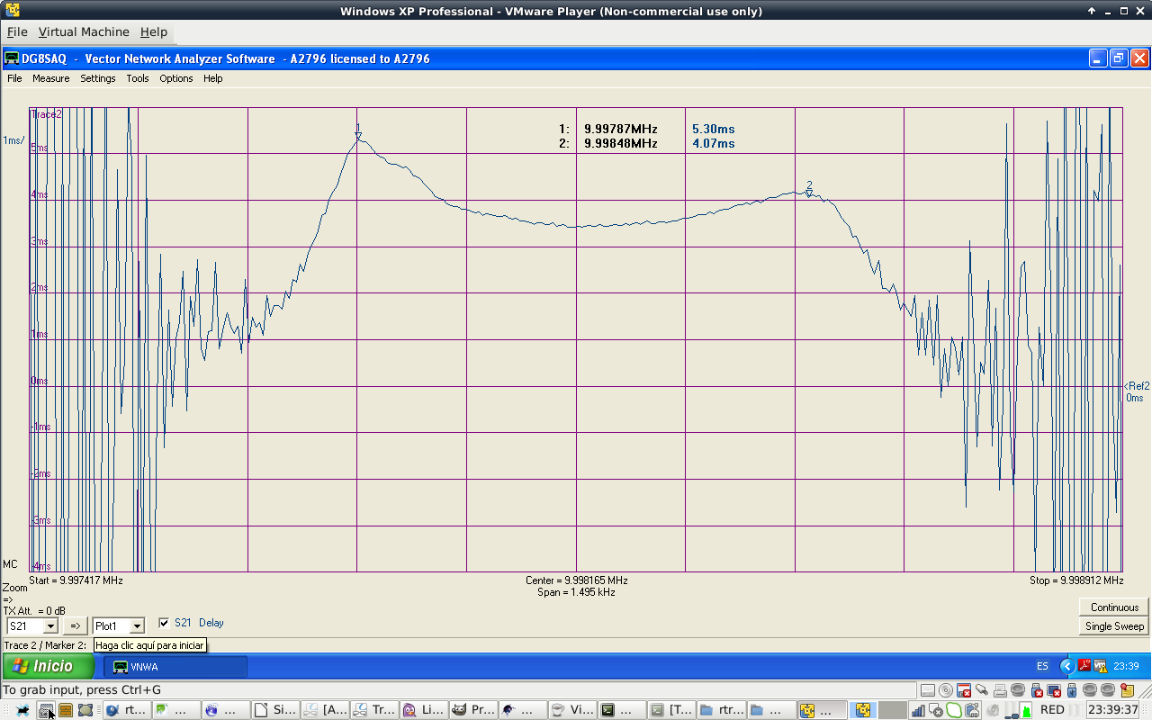Click marker 2 triangle on the trace
Image resolution: width=1152 pixels, height=720 pixels.
point(809,193)
